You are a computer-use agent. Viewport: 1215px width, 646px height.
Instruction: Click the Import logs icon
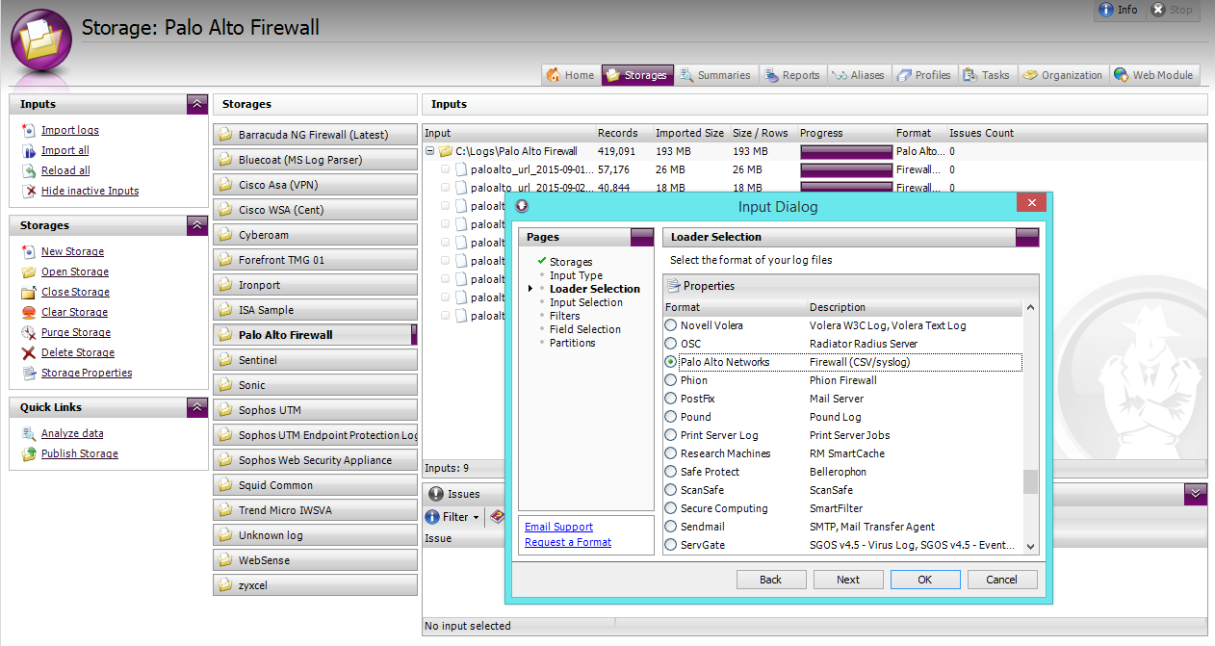29,130
